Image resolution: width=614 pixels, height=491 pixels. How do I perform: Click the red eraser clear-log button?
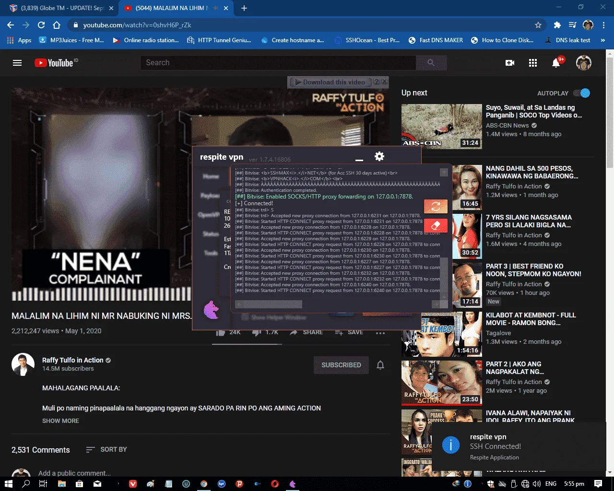point(436,225)
